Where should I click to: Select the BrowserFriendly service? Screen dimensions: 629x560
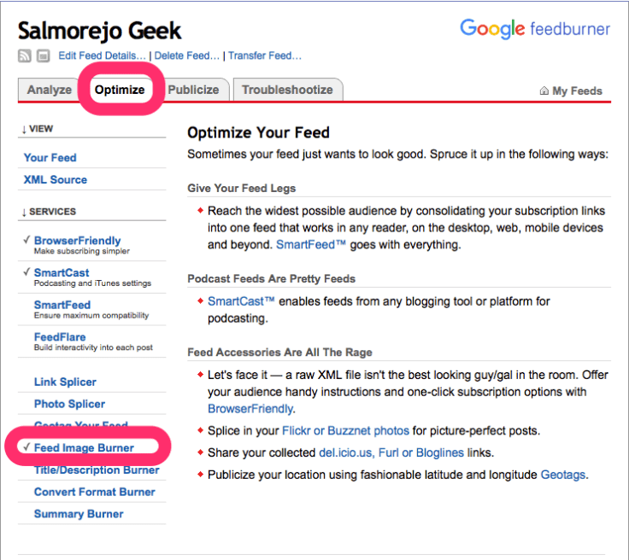(x=77, y=241)
